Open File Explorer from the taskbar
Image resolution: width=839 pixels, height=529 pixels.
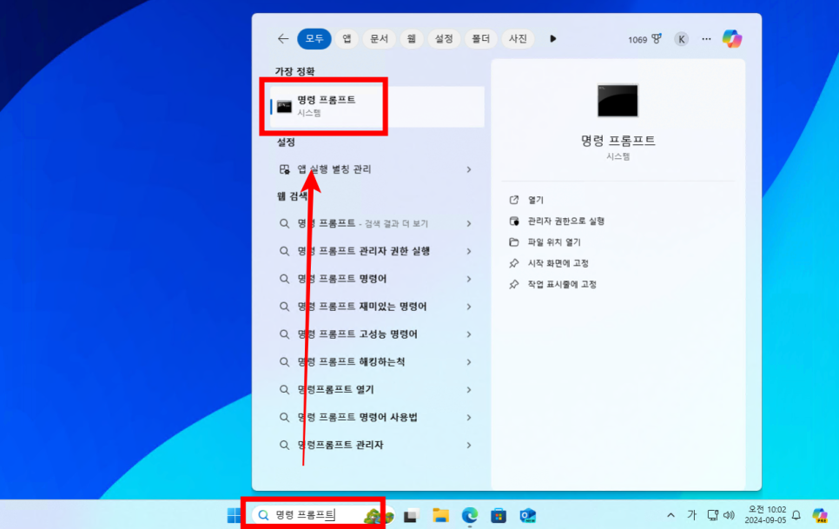coord(440,516)
